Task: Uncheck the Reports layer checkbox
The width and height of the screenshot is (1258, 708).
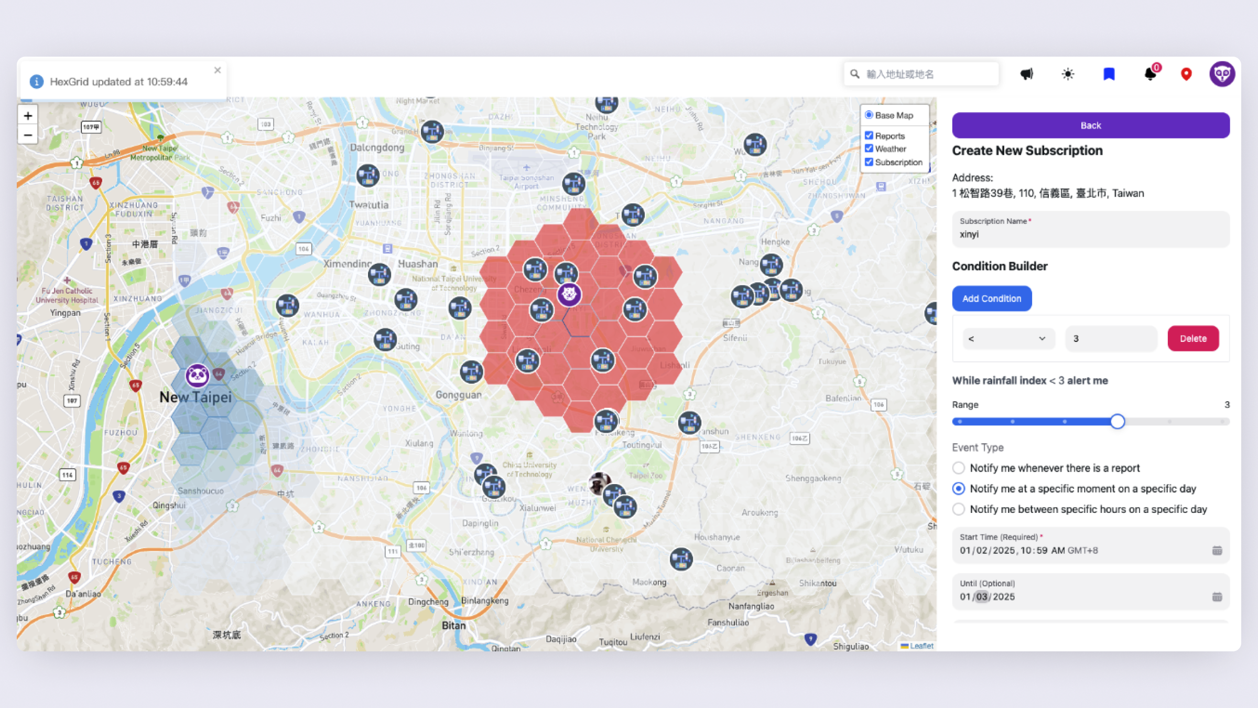Action: [x=869, y=135]
